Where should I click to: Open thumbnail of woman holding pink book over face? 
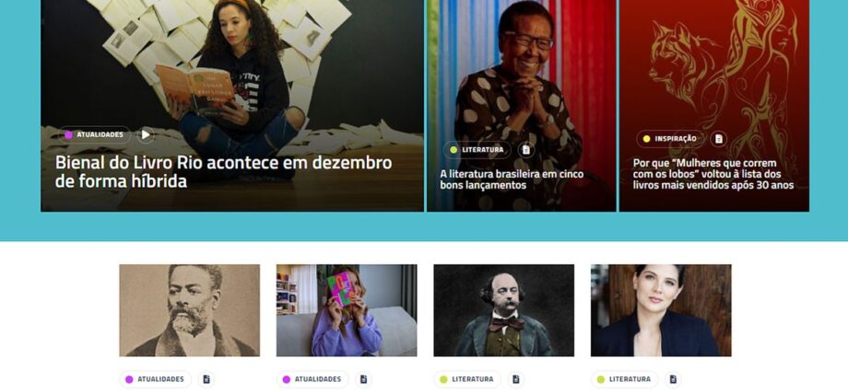[x=347, y=310]
